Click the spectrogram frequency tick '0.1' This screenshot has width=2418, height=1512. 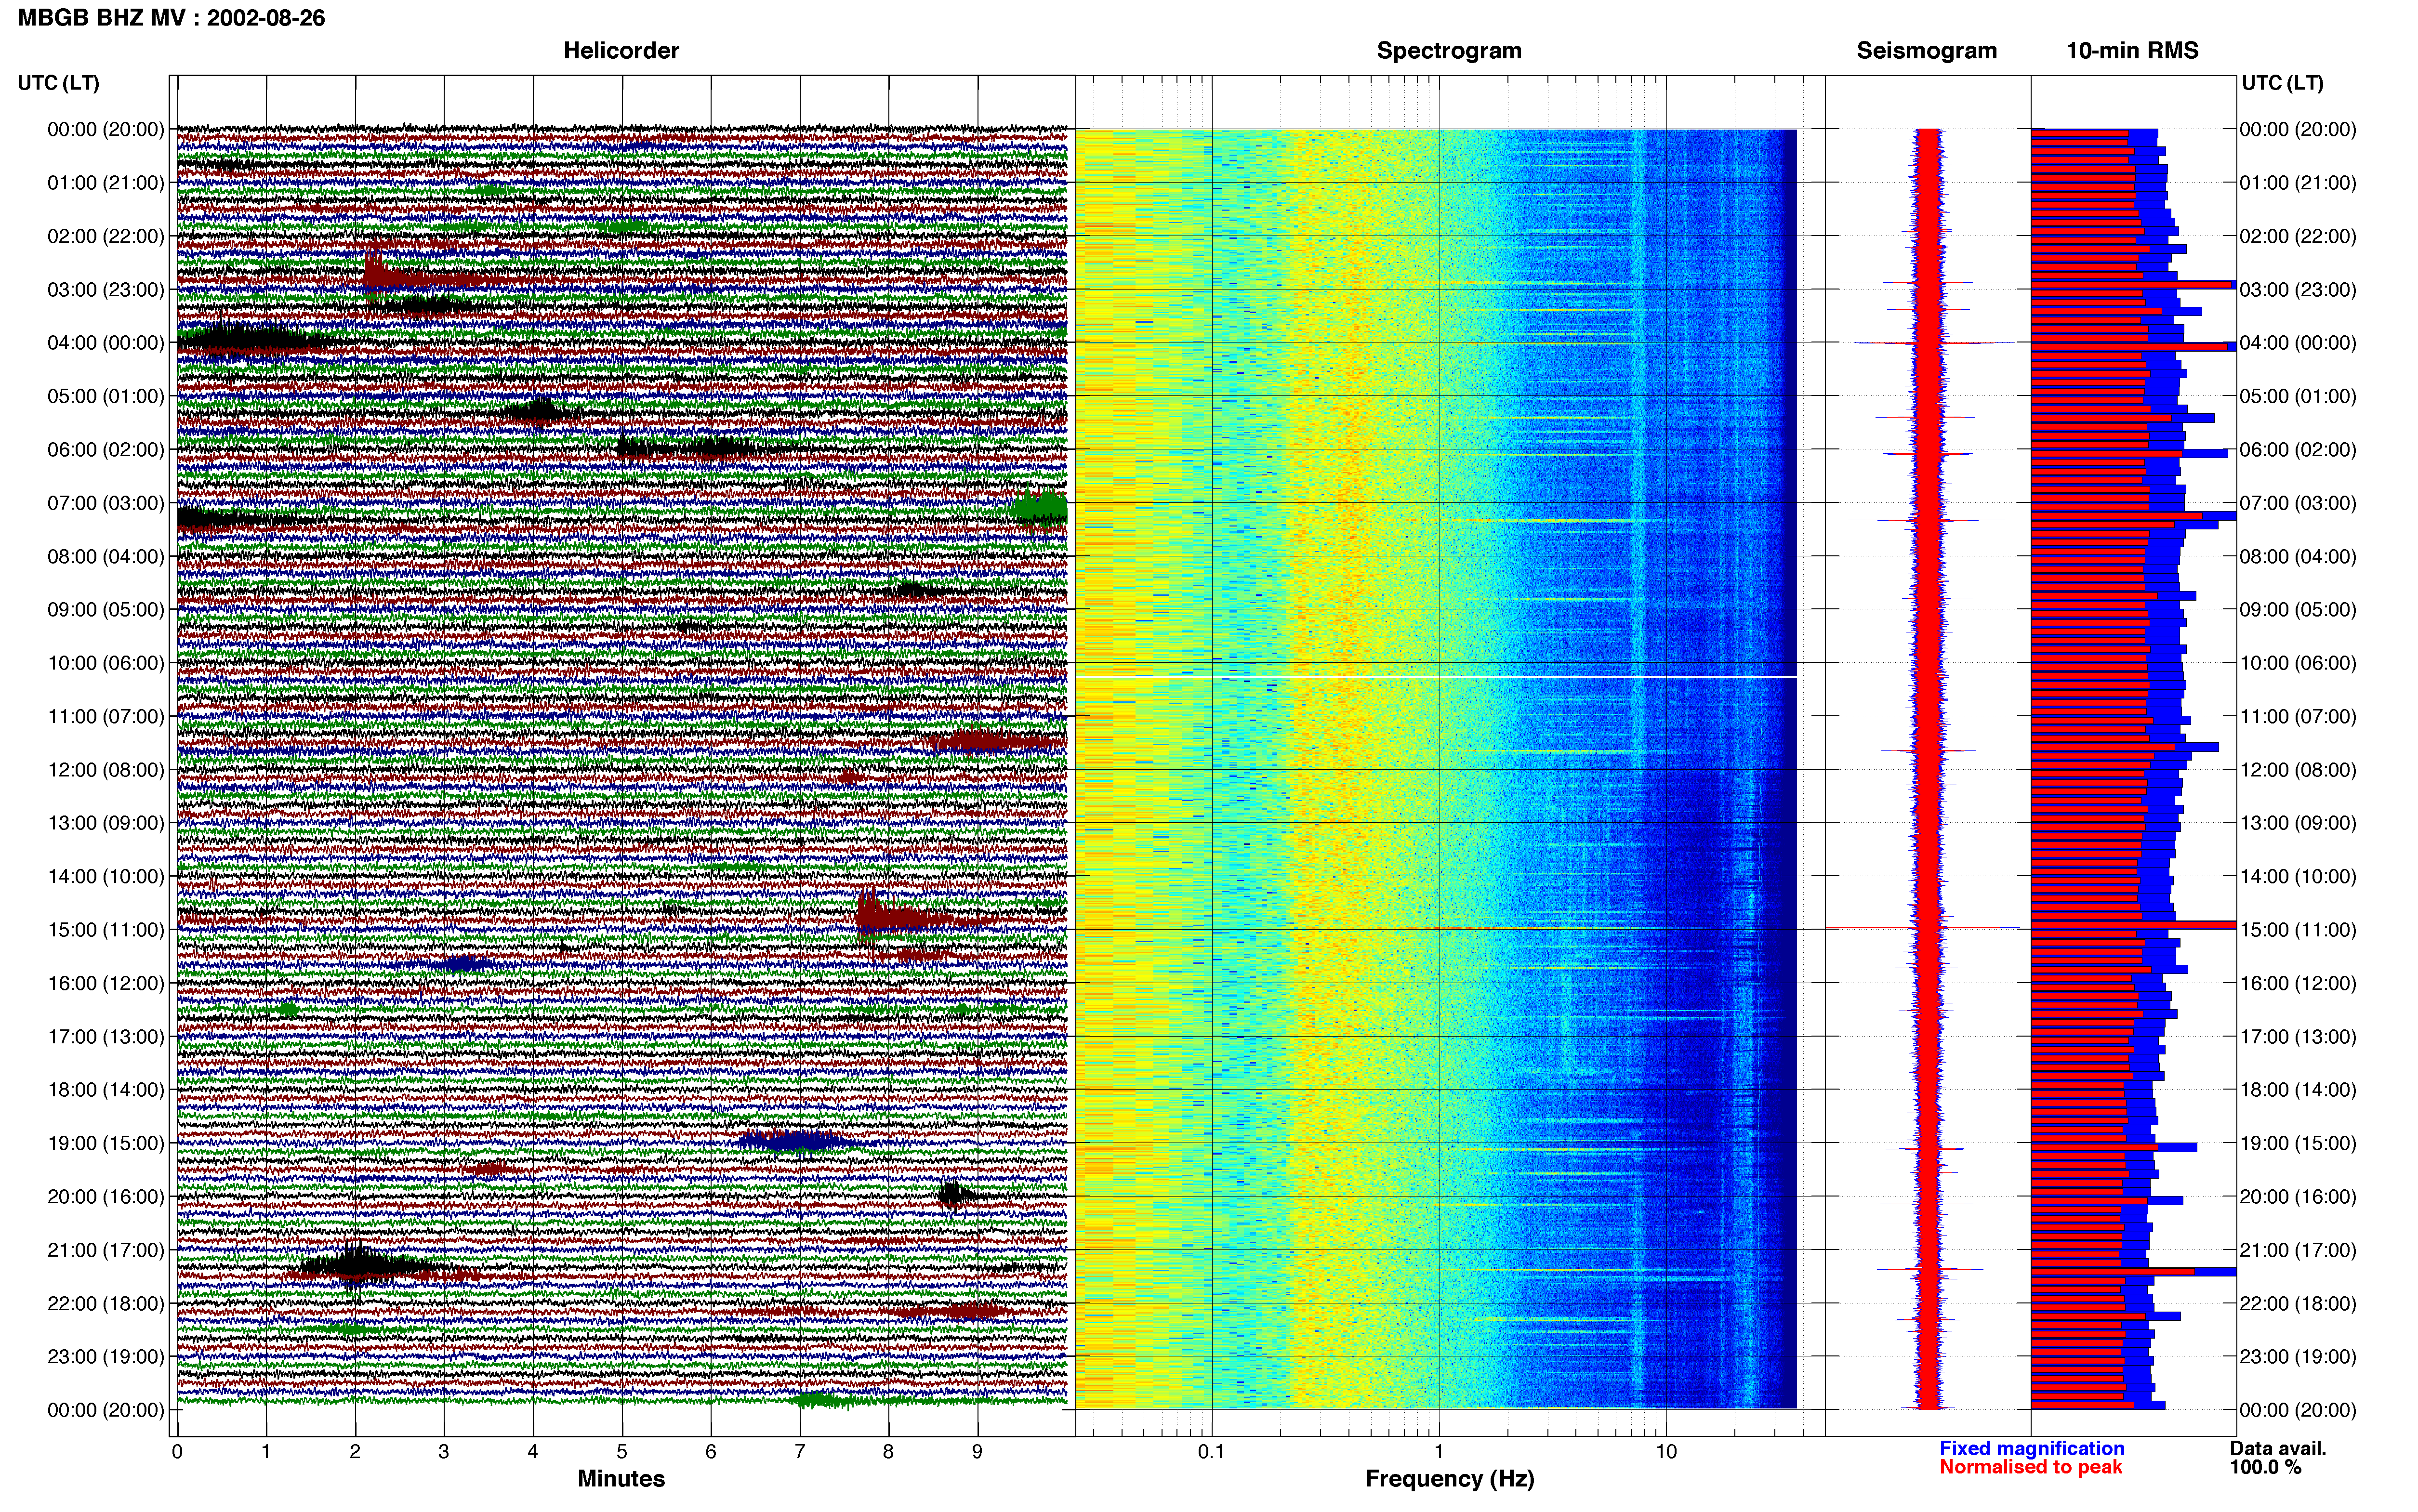[x=1211, y=1452]
